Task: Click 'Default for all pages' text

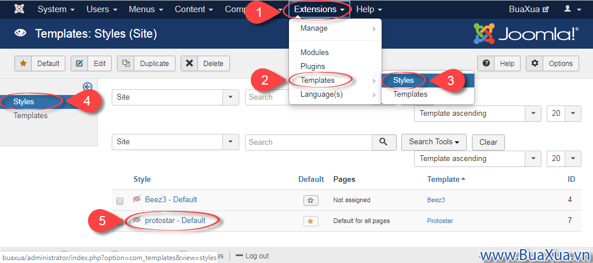Action: coord(361,221)
